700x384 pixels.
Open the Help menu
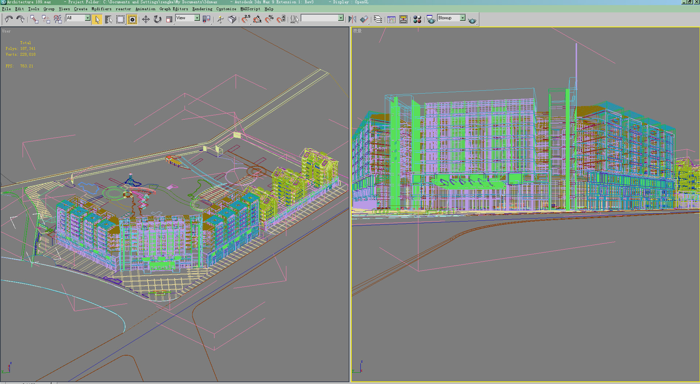pos(269,9)
